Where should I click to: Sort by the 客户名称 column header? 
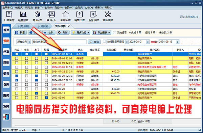coord(155,50)
